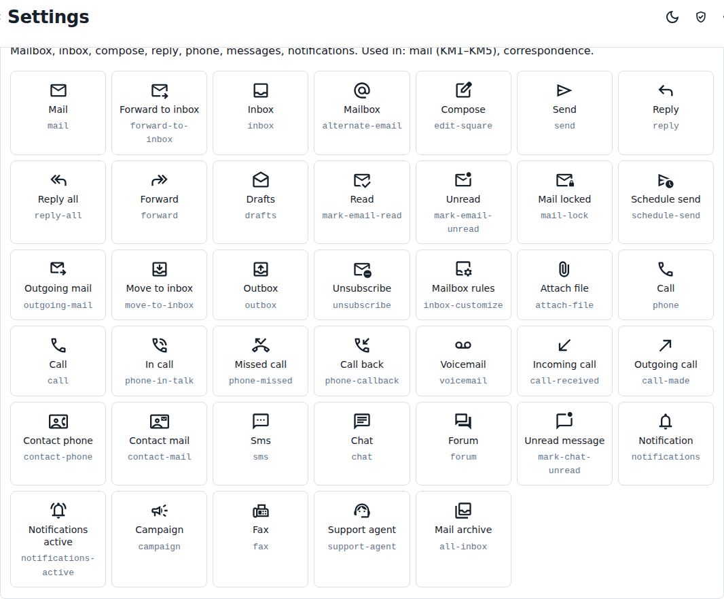The width and height of the screenshot is (724, 599).
Task: Choose the Mail locked icon
Action: (x=564, y=179)
